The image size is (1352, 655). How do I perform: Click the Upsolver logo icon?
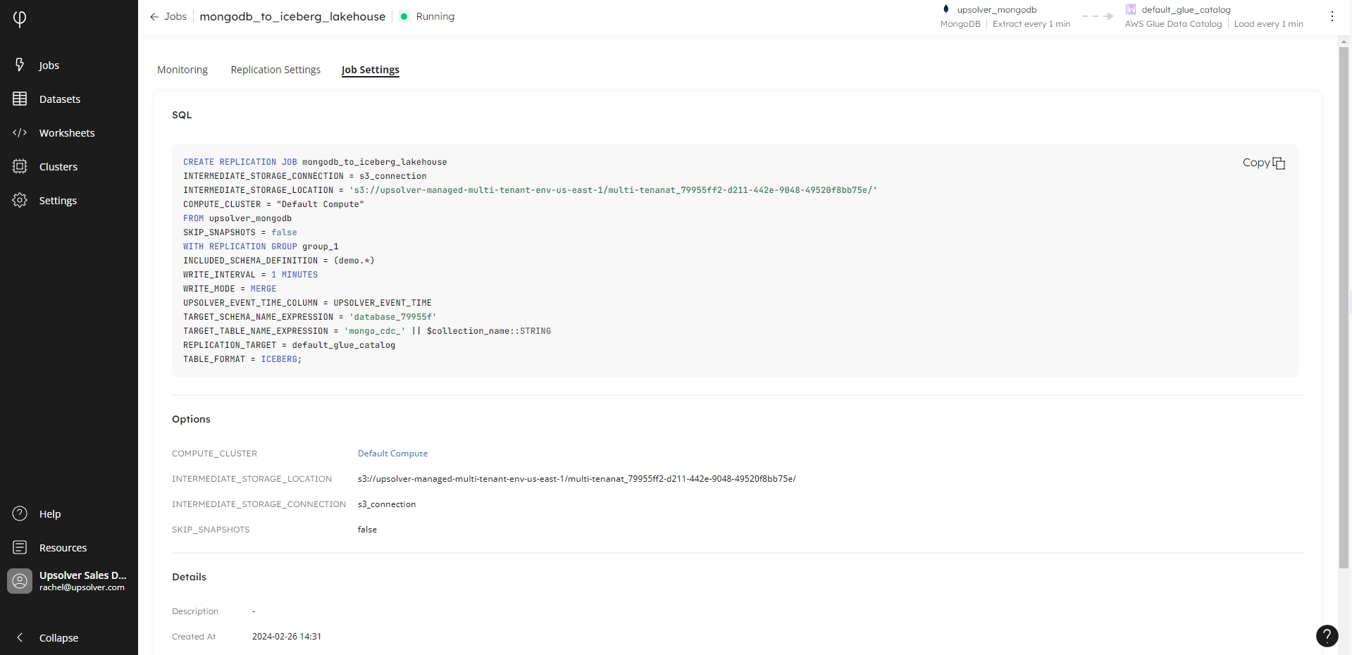coord(20,19)
